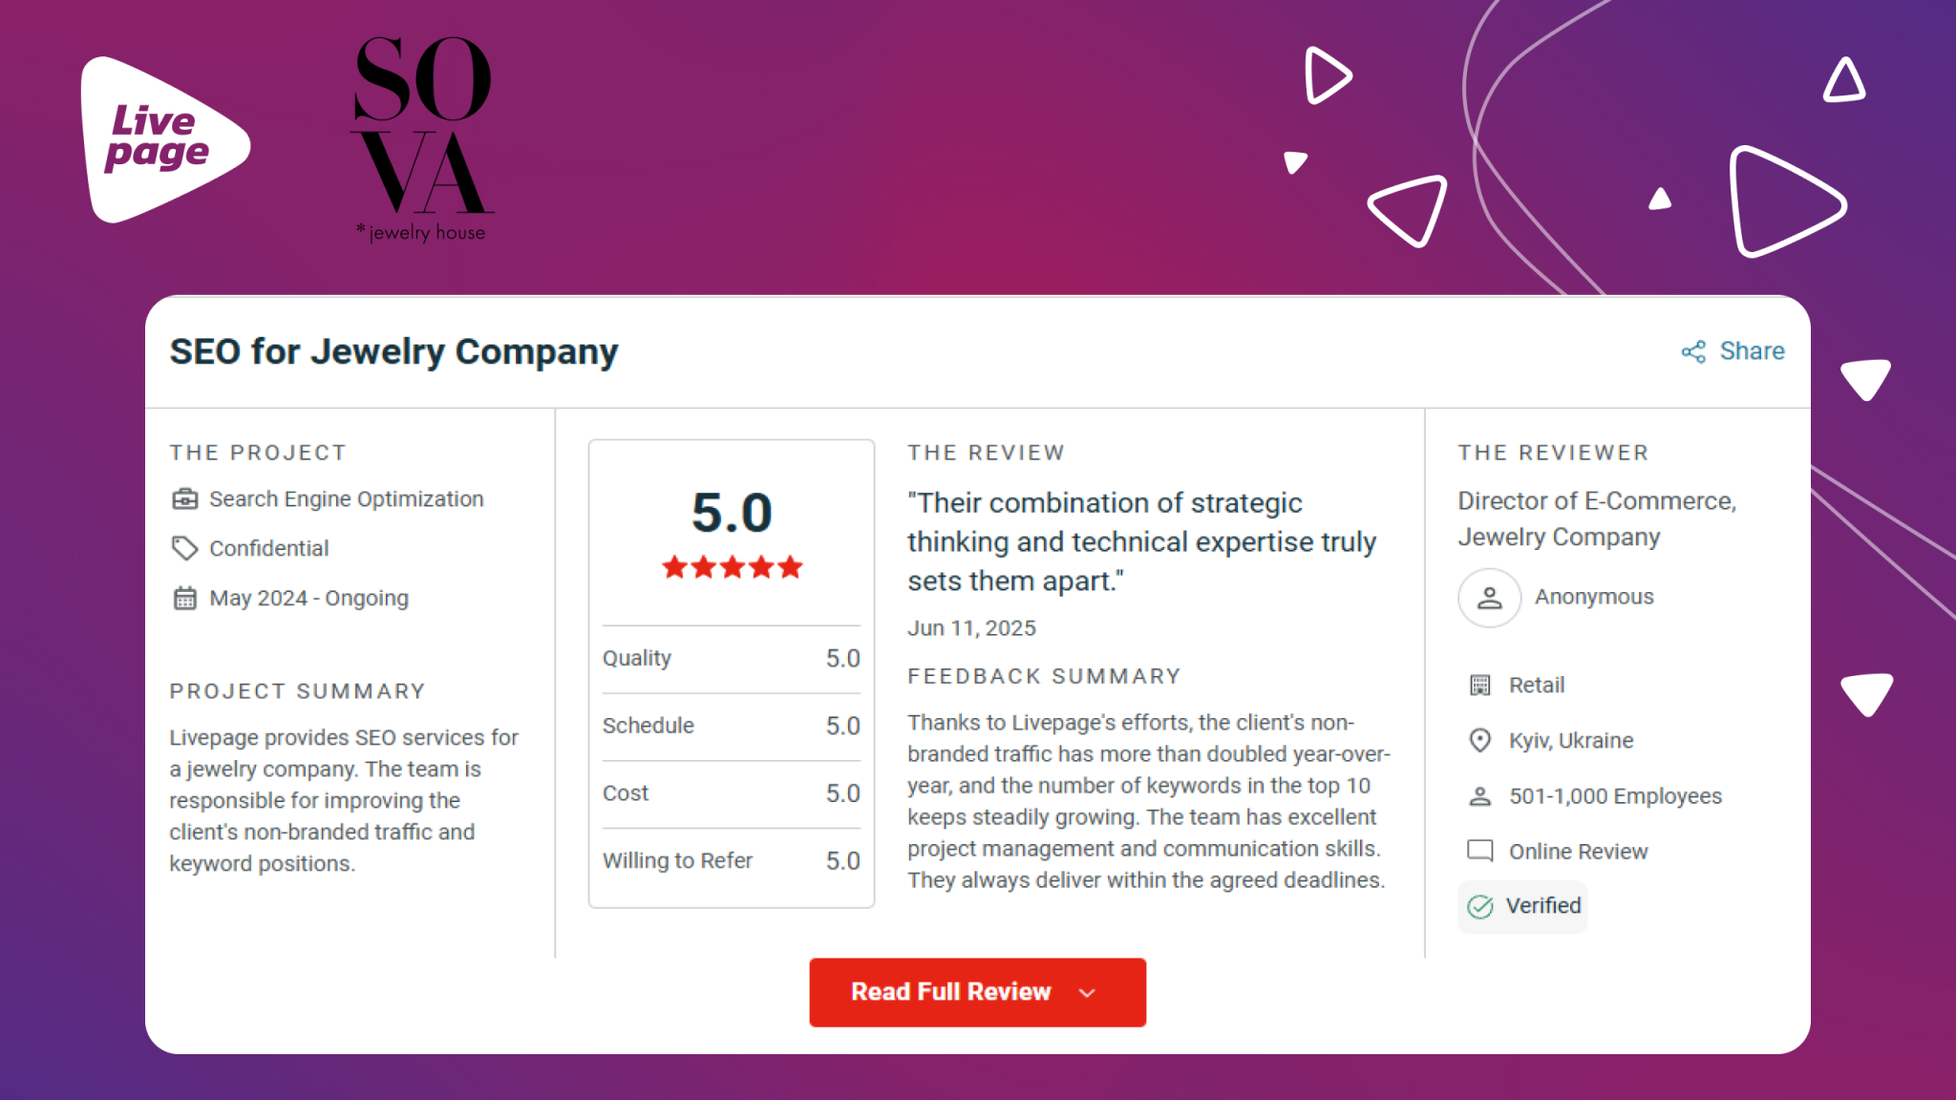Screen dimensions: 1956x1100
Task: Click the chat bubble icon beside Online Review
Action: tap(1479, 851)
